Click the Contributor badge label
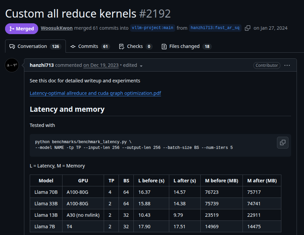 tap(267, 66)
